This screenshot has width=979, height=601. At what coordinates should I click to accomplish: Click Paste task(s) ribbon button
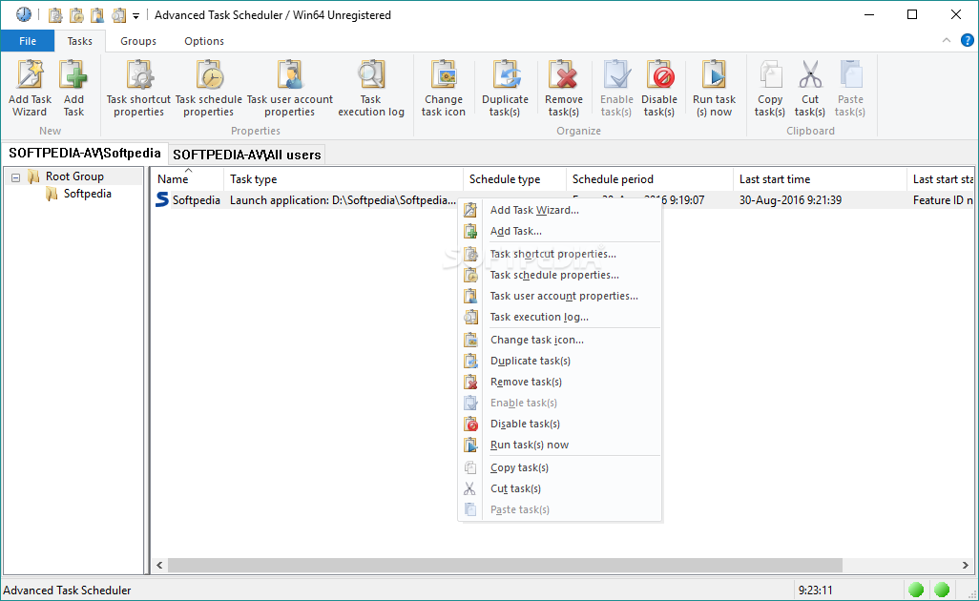(850, 89)
